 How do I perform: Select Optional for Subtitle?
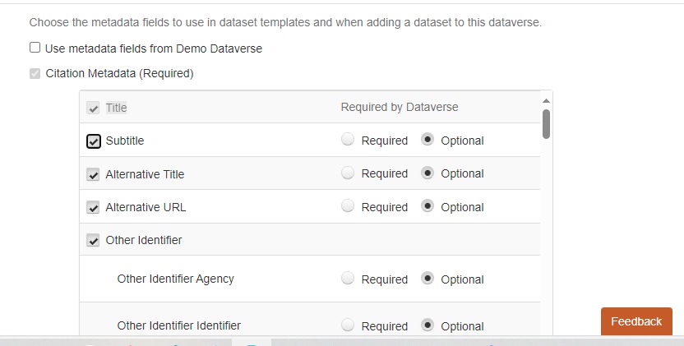point(427,140)
